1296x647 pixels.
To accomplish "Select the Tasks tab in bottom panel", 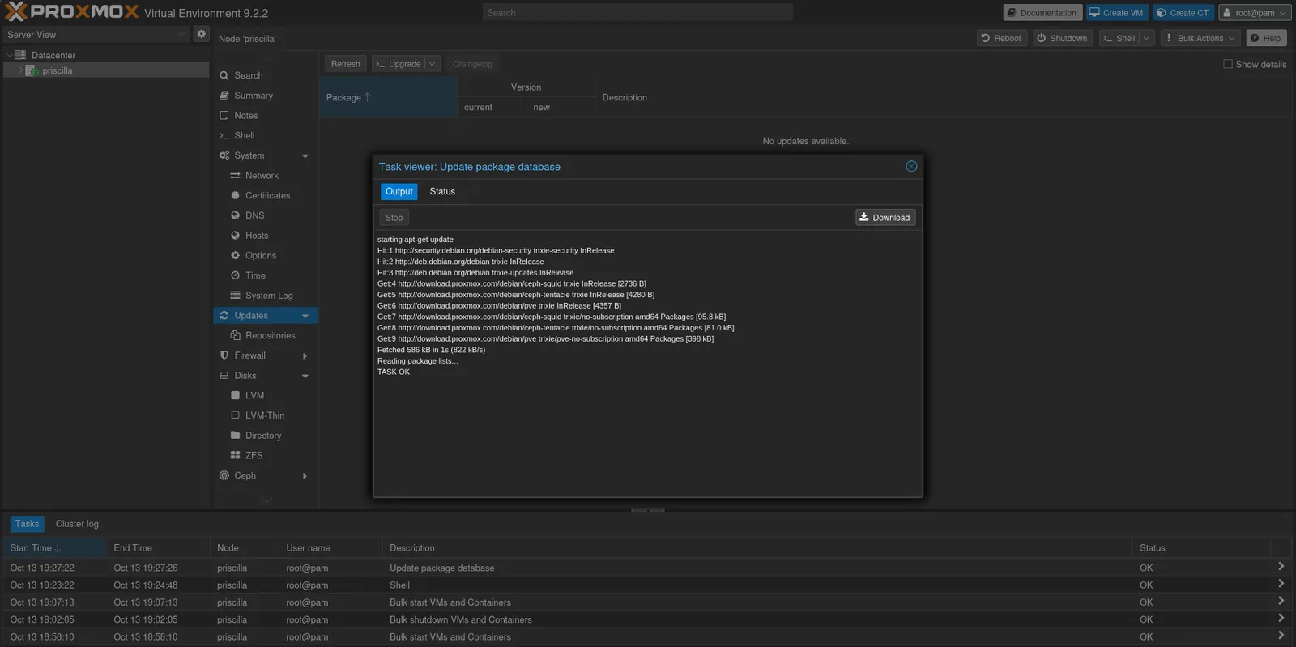I will [27, 524].
